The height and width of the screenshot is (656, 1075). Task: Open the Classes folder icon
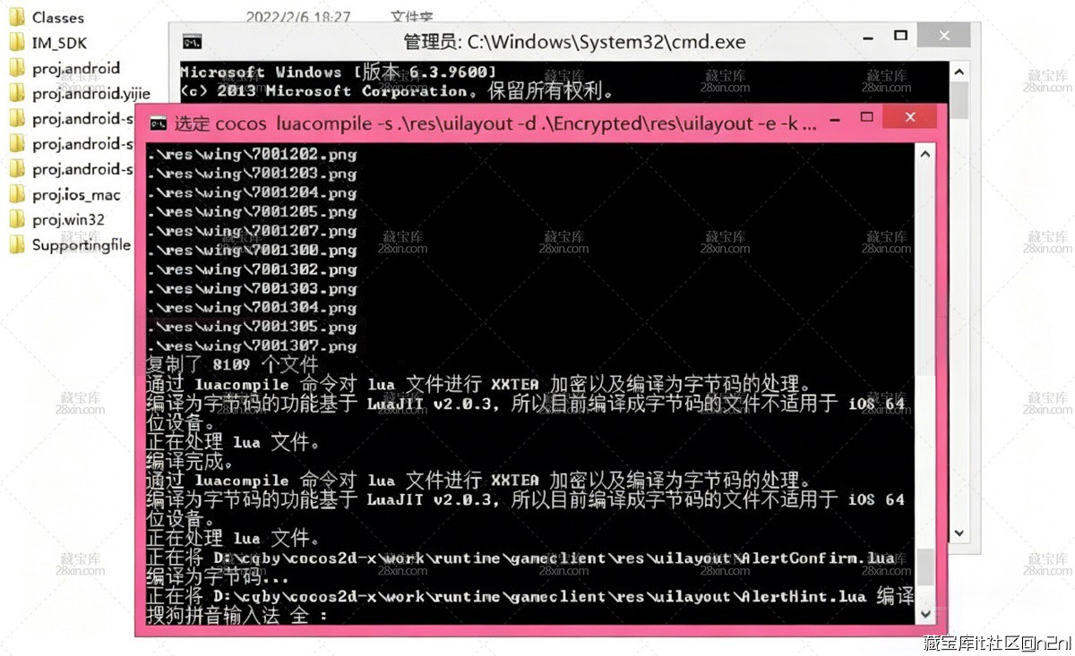point(16,17)
